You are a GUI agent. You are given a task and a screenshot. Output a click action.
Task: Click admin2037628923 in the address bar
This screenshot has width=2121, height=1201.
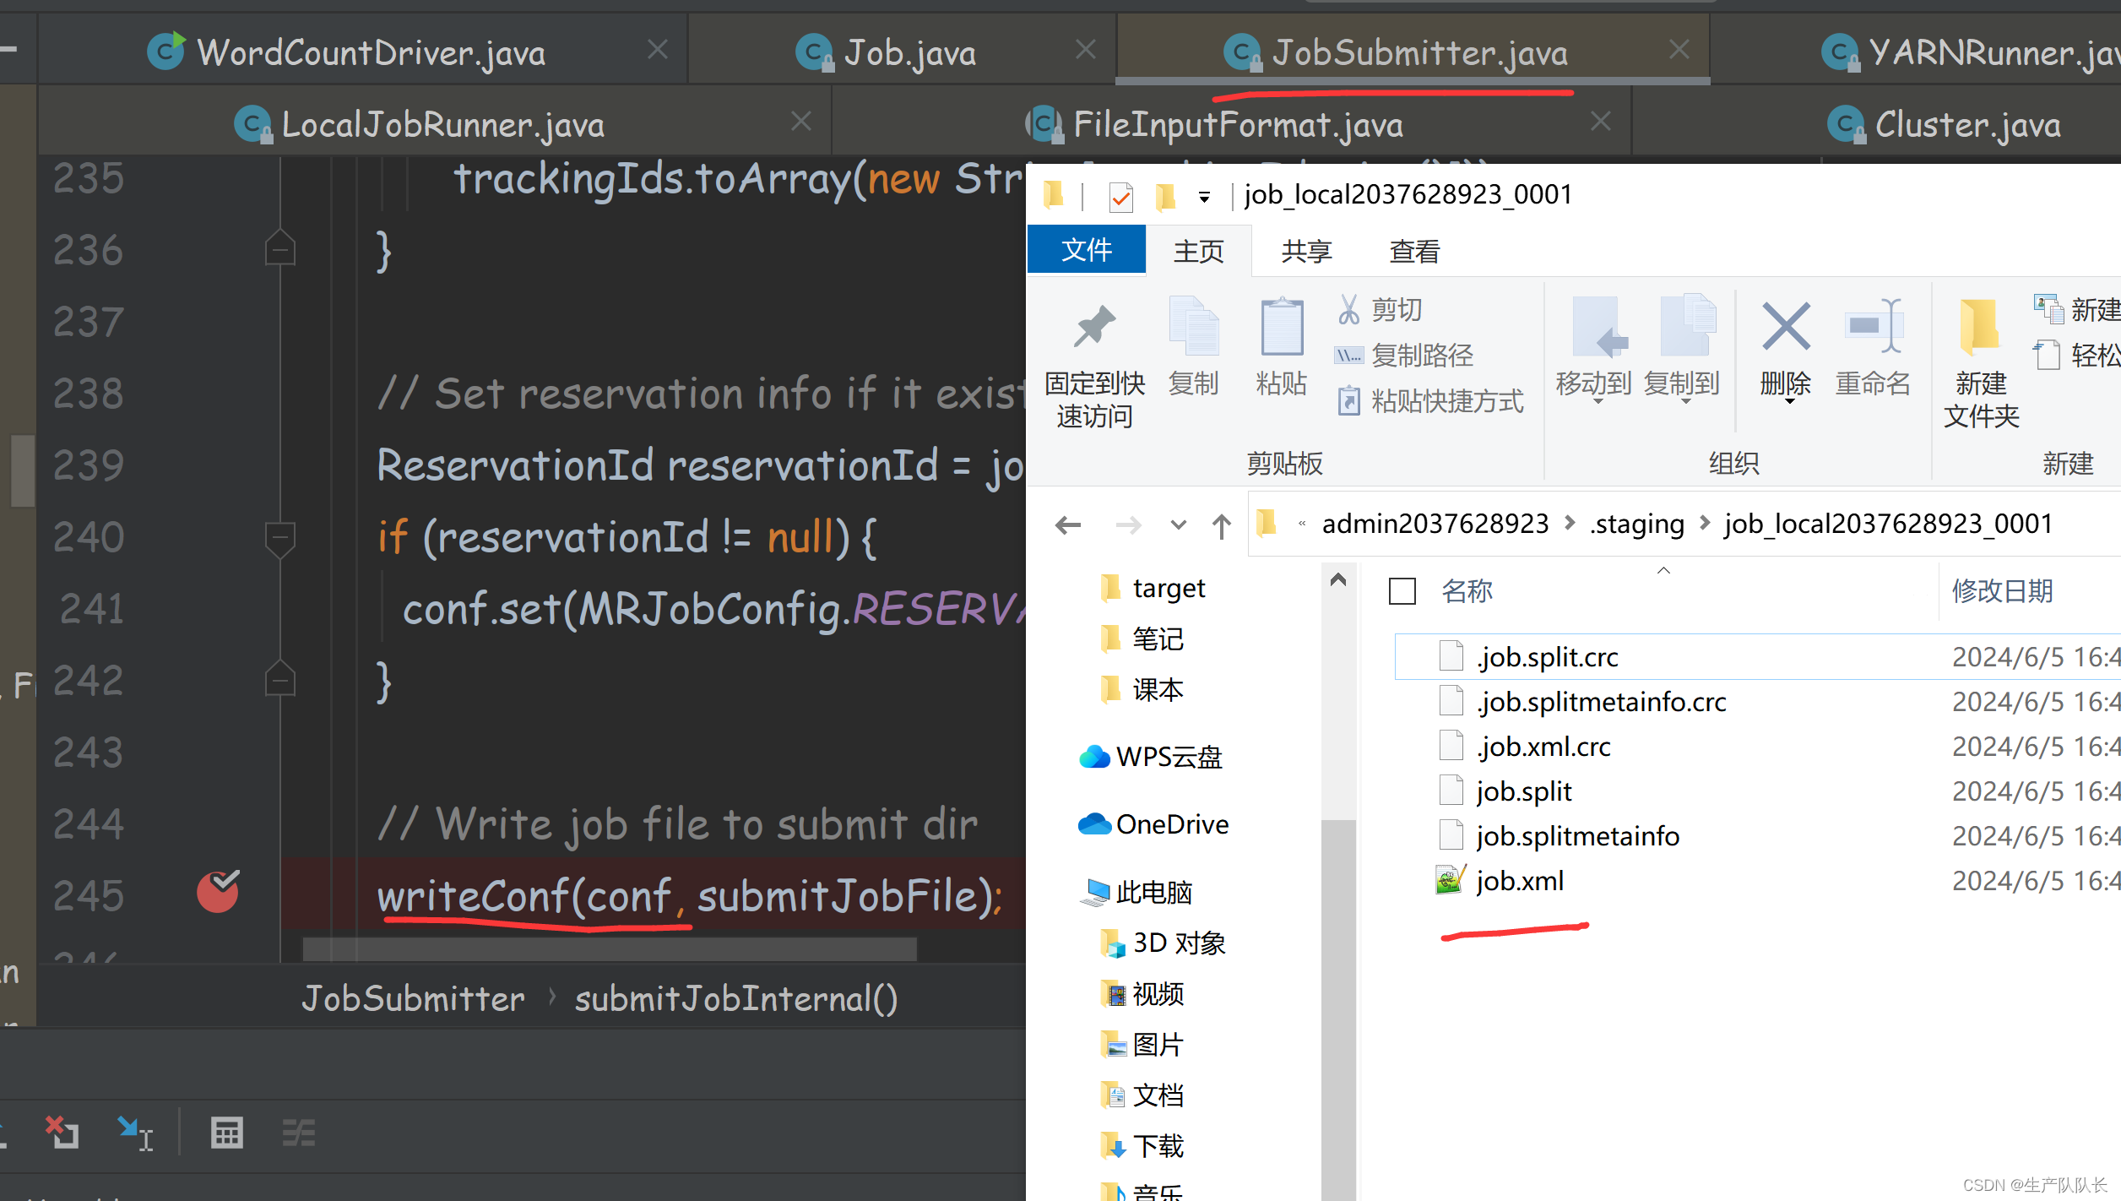[x=1435, y=524]
